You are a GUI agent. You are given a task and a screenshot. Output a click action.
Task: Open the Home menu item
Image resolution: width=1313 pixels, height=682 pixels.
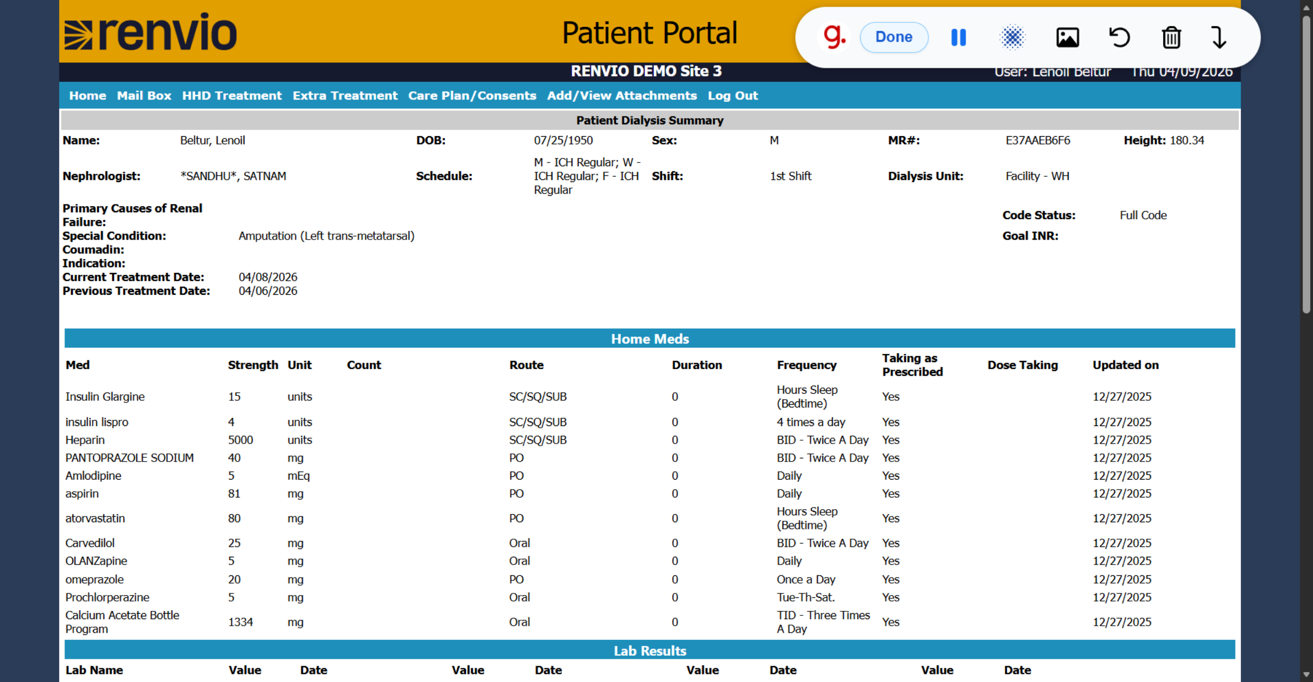click(x=88, y=96)
